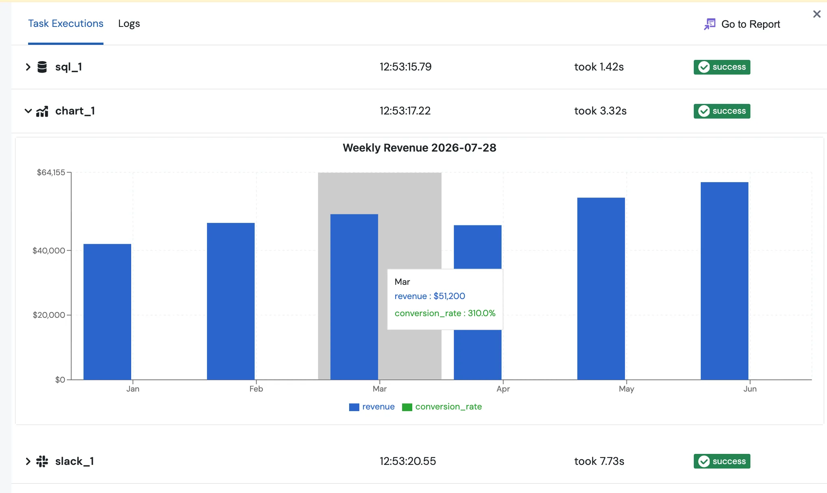This screenshot has width=827, height=493.
Task: Click the $64,155 y-axis label
Action: [x=51, y=172]
